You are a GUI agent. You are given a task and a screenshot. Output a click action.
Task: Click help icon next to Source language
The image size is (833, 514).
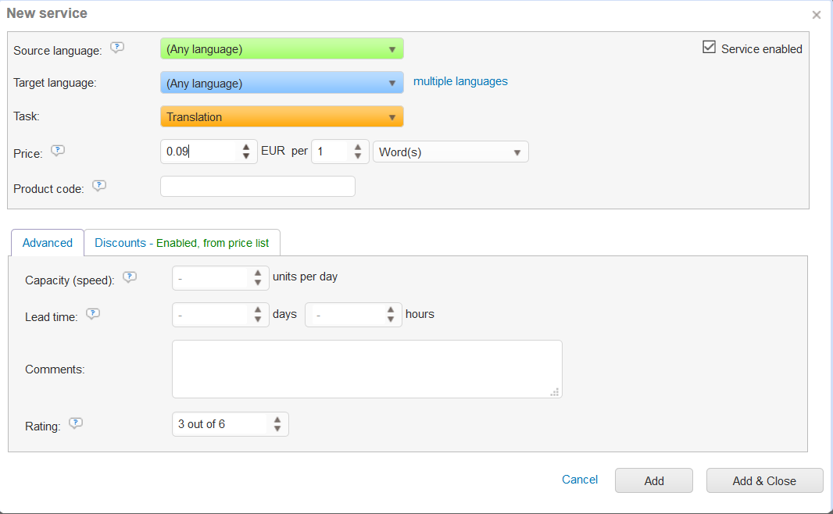click(117, 47)
